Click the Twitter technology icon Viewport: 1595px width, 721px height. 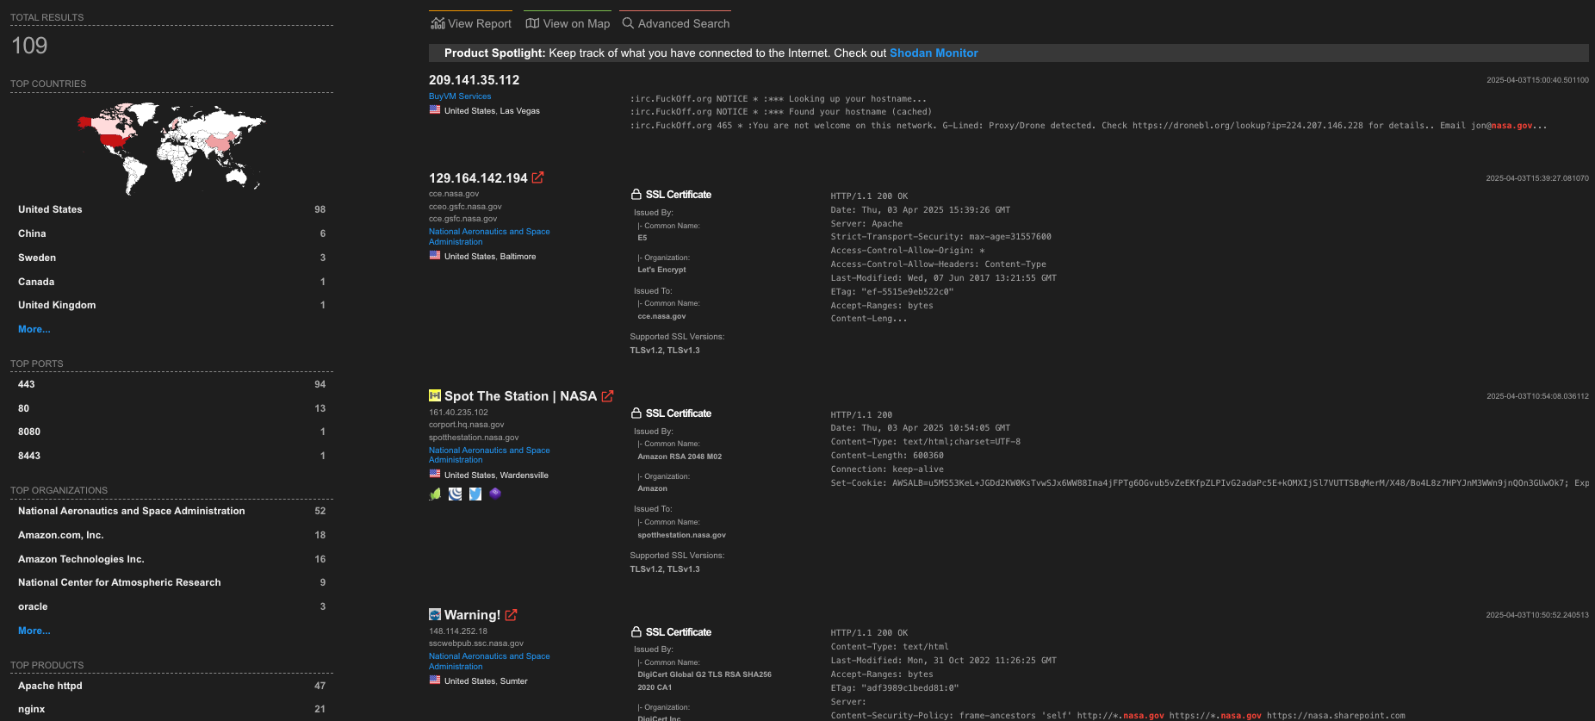click(475, 494)
